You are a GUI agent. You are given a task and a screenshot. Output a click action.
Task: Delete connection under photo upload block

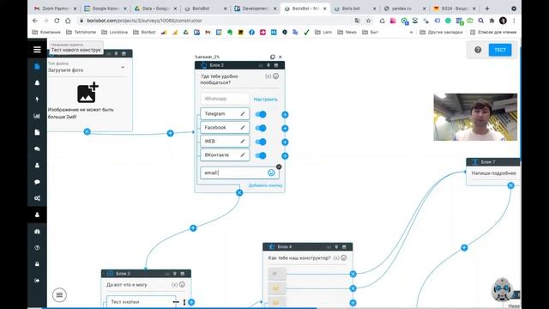87,131
